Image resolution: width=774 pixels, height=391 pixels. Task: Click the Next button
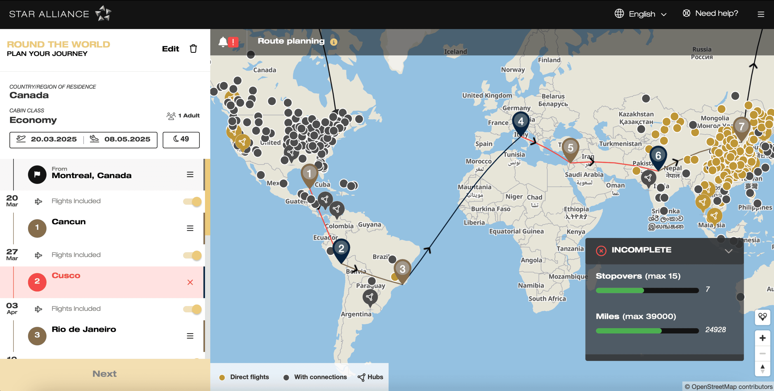tap(105, 375)
